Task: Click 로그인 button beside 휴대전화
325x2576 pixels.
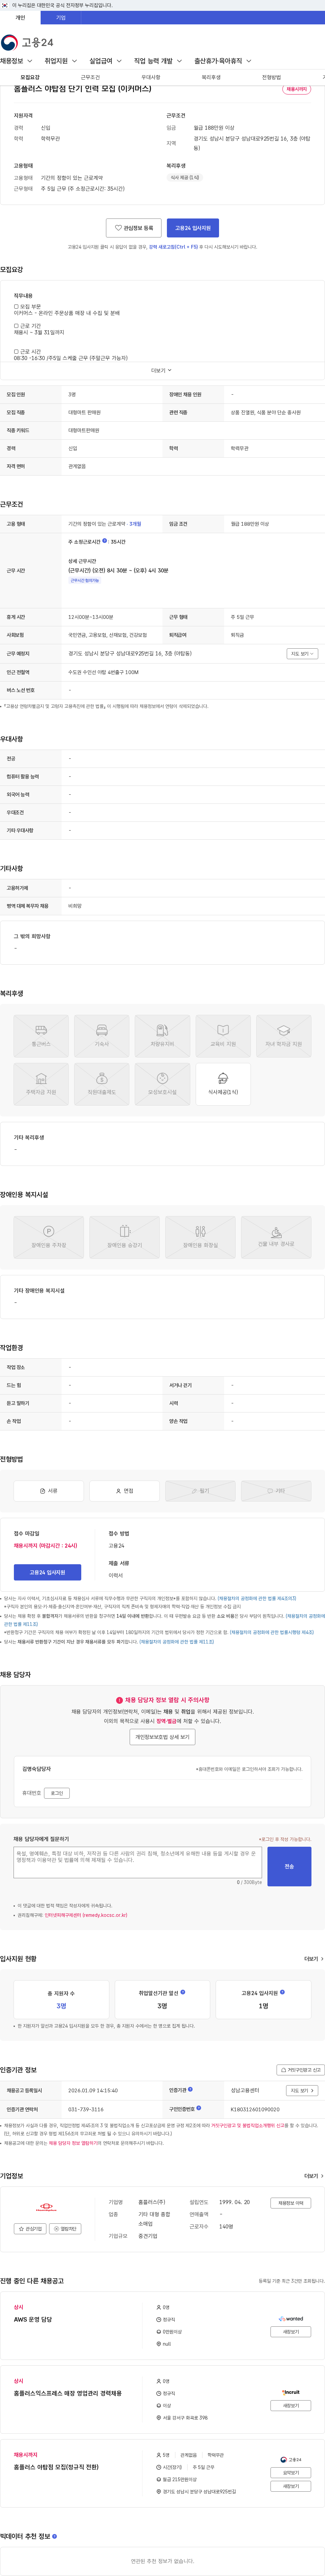Action: click(57, 1793)
